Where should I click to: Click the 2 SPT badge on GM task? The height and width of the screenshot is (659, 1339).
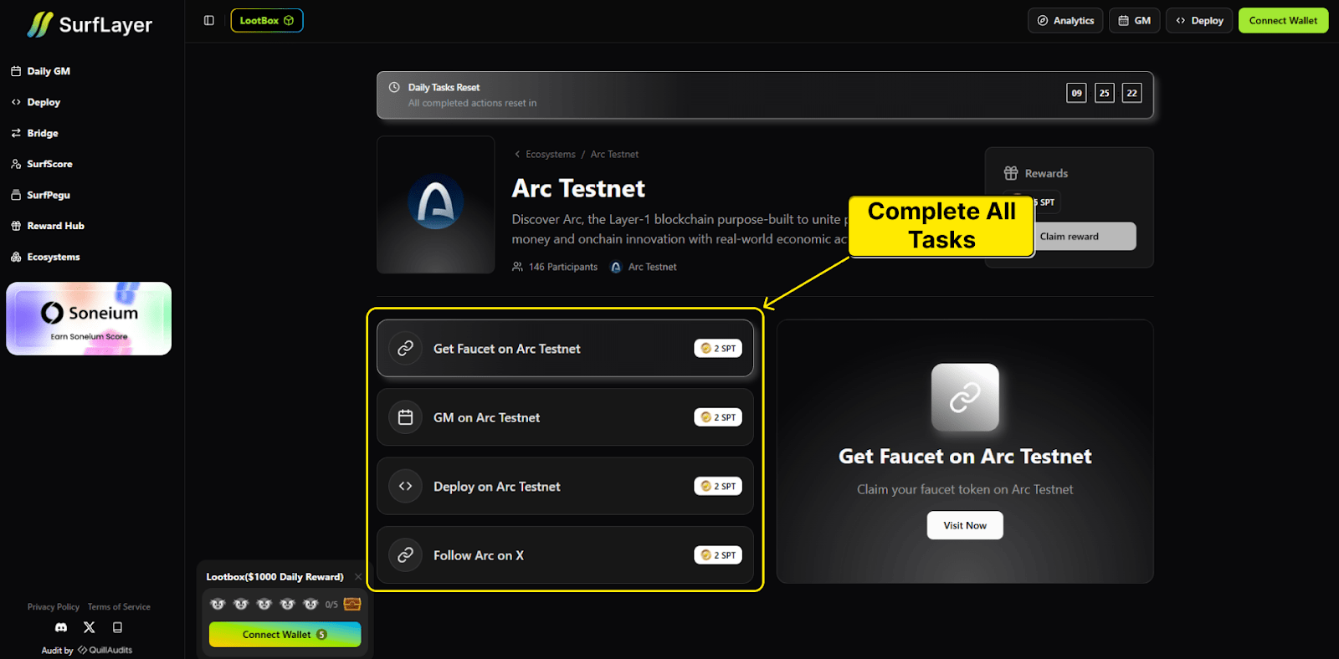pos(718,417)
